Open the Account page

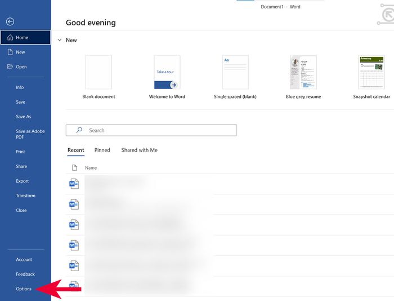click(24, 259)
